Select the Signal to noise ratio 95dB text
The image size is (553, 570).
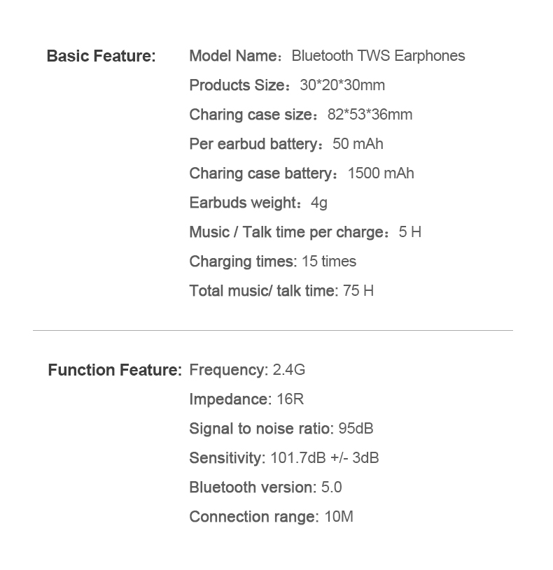281,429
